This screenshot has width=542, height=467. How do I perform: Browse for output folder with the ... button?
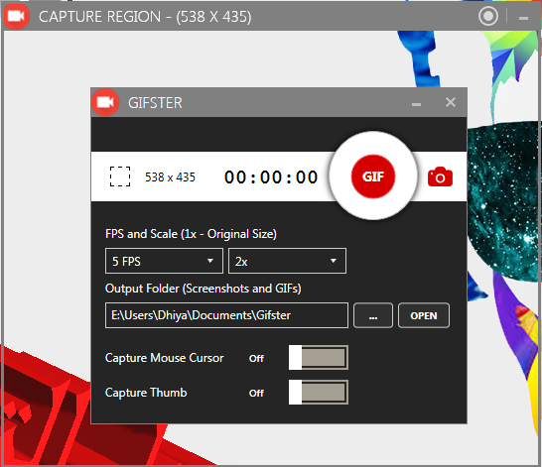tap(373, 315)
